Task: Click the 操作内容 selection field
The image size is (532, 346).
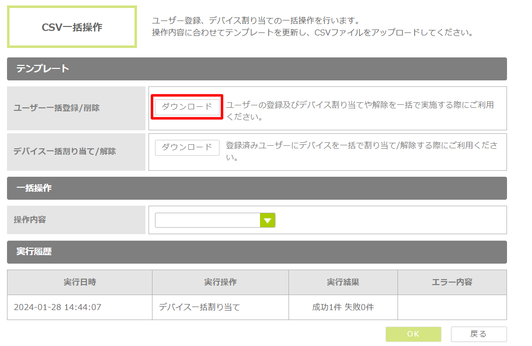Action: pyautogui.click(x=207, y=220)
